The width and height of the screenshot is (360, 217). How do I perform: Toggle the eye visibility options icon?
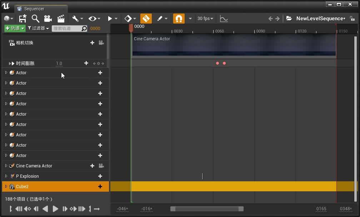click(92, 18)
